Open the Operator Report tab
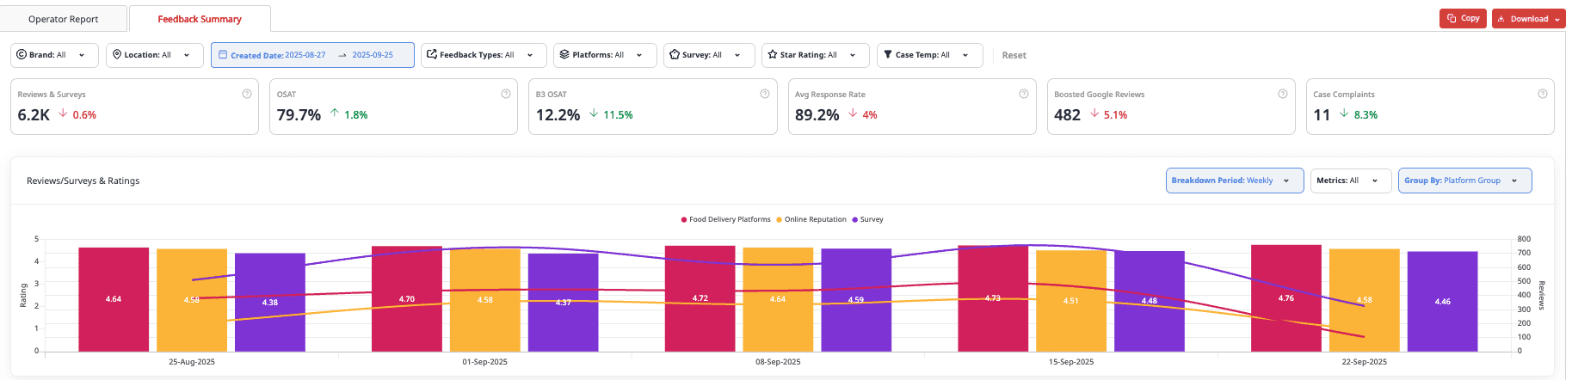The image size is (1572, 380). point(64,19)
